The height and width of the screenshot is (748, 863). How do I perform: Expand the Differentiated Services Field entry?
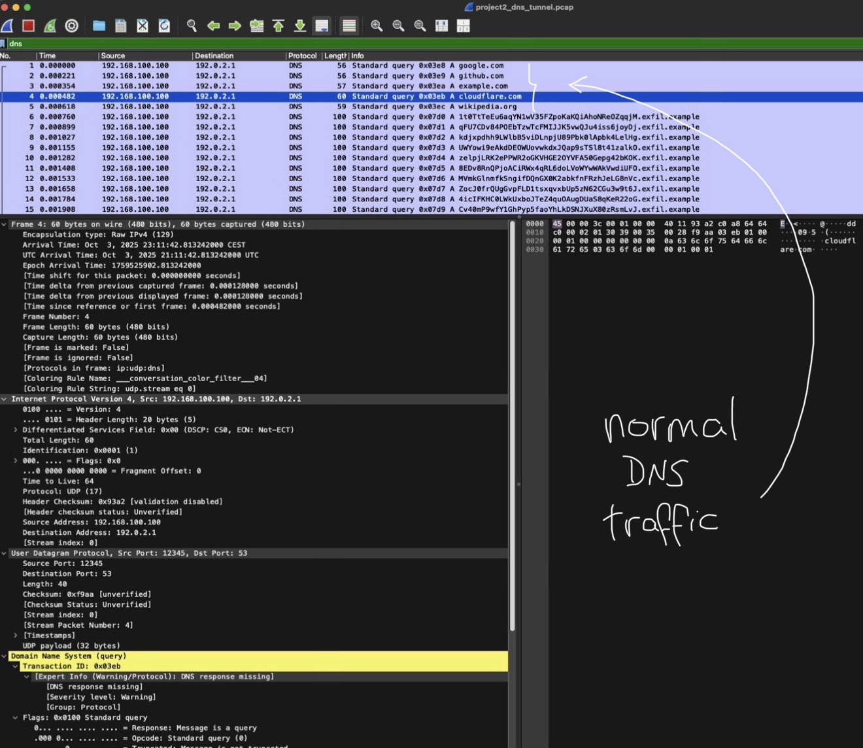pos(16,430)
